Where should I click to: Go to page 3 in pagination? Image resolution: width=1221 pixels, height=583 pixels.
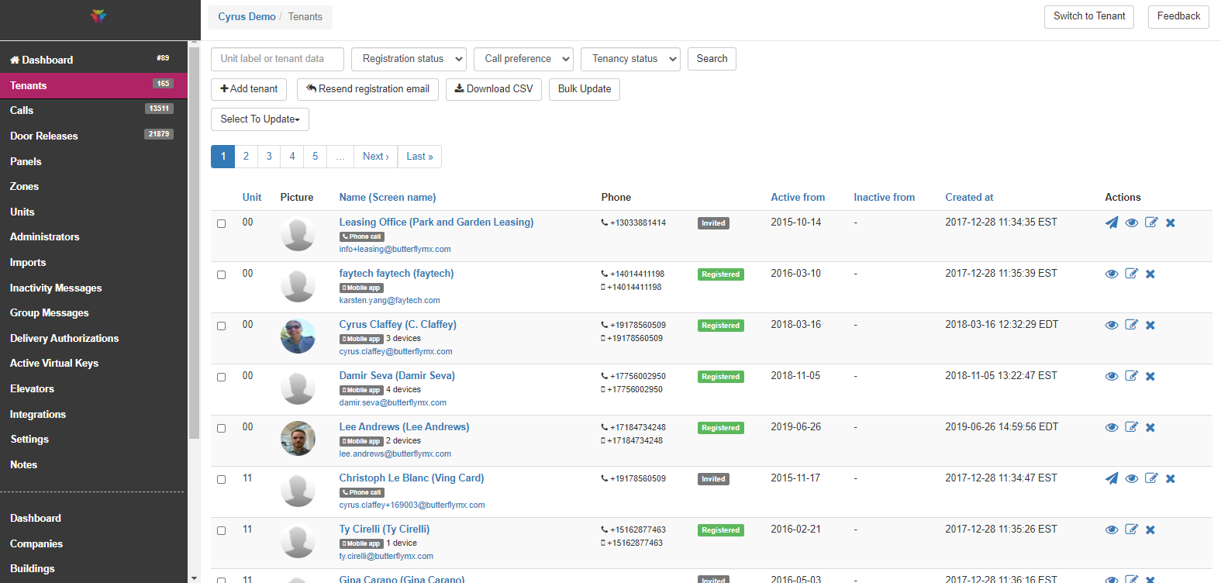pos(269,157)
